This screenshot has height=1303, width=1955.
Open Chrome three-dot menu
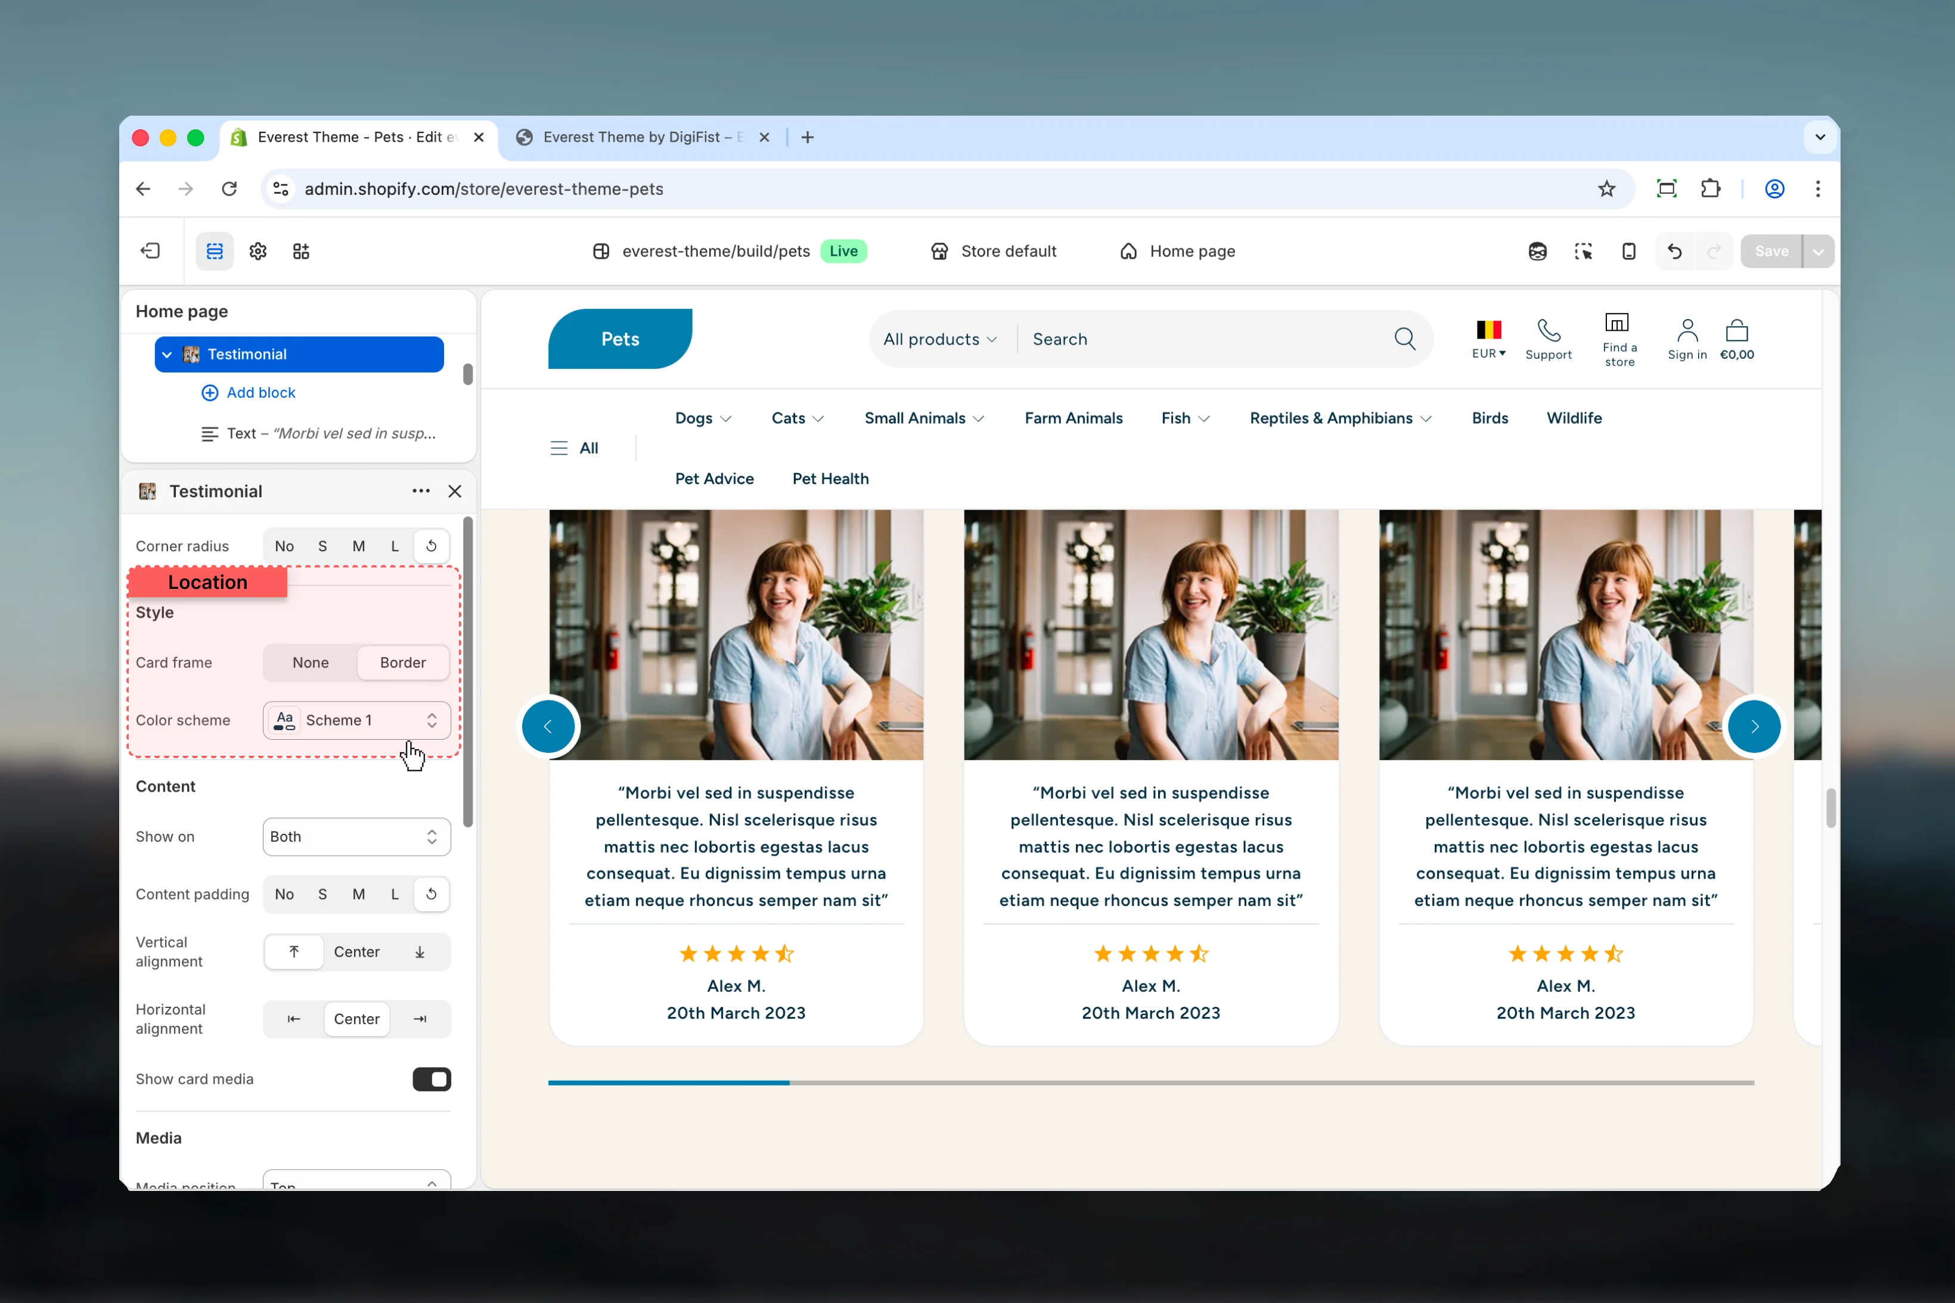pyautogui.click(x=1818, y=188)
